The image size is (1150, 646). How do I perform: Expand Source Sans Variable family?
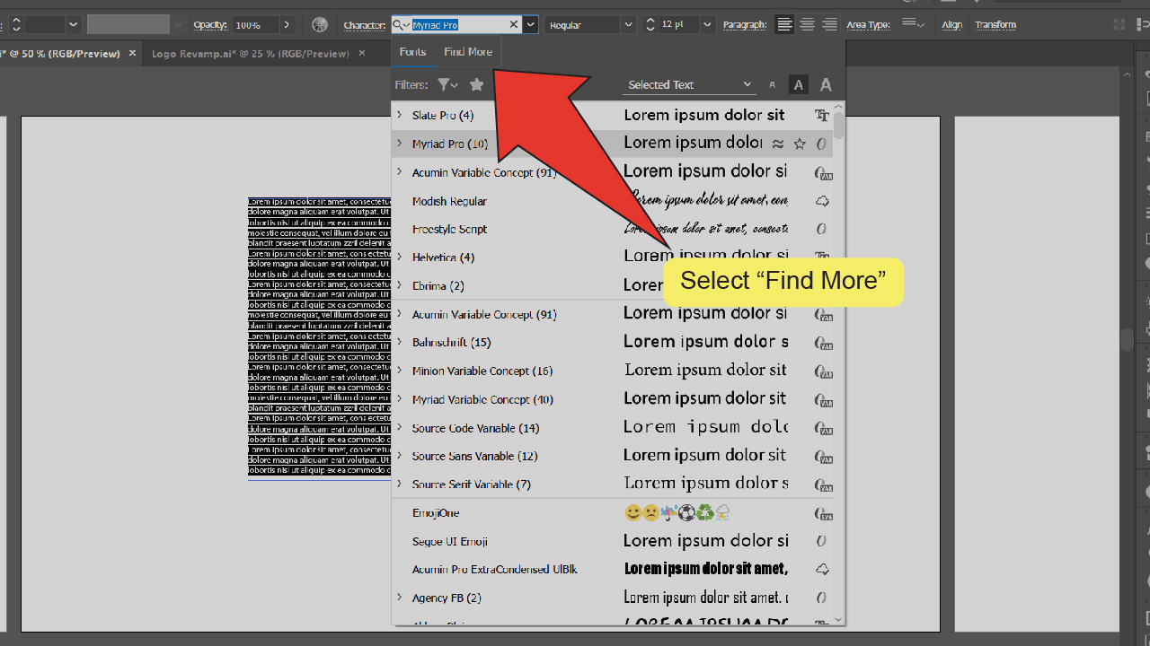pos(400,457)
